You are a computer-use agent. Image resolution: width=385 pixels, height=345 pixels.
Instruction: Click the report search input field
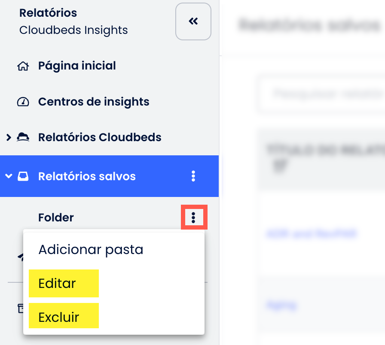[x=322, y=94]
